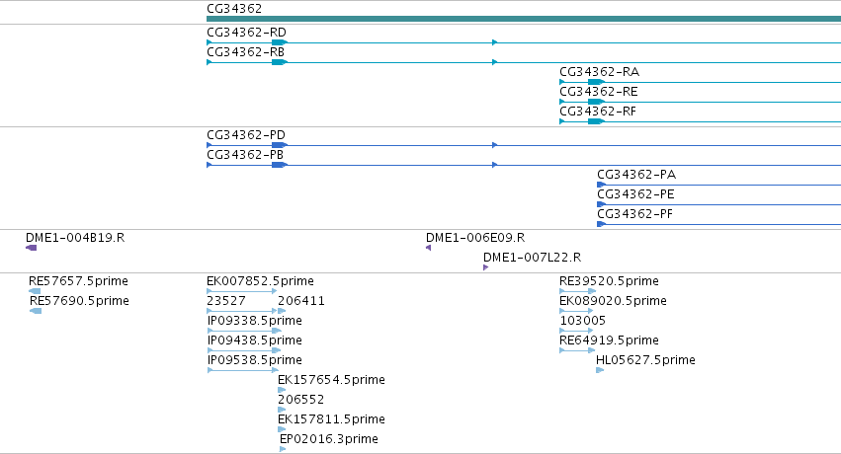Click EST label 206552
The image size is (841, 454).
[x=300, y=400]
